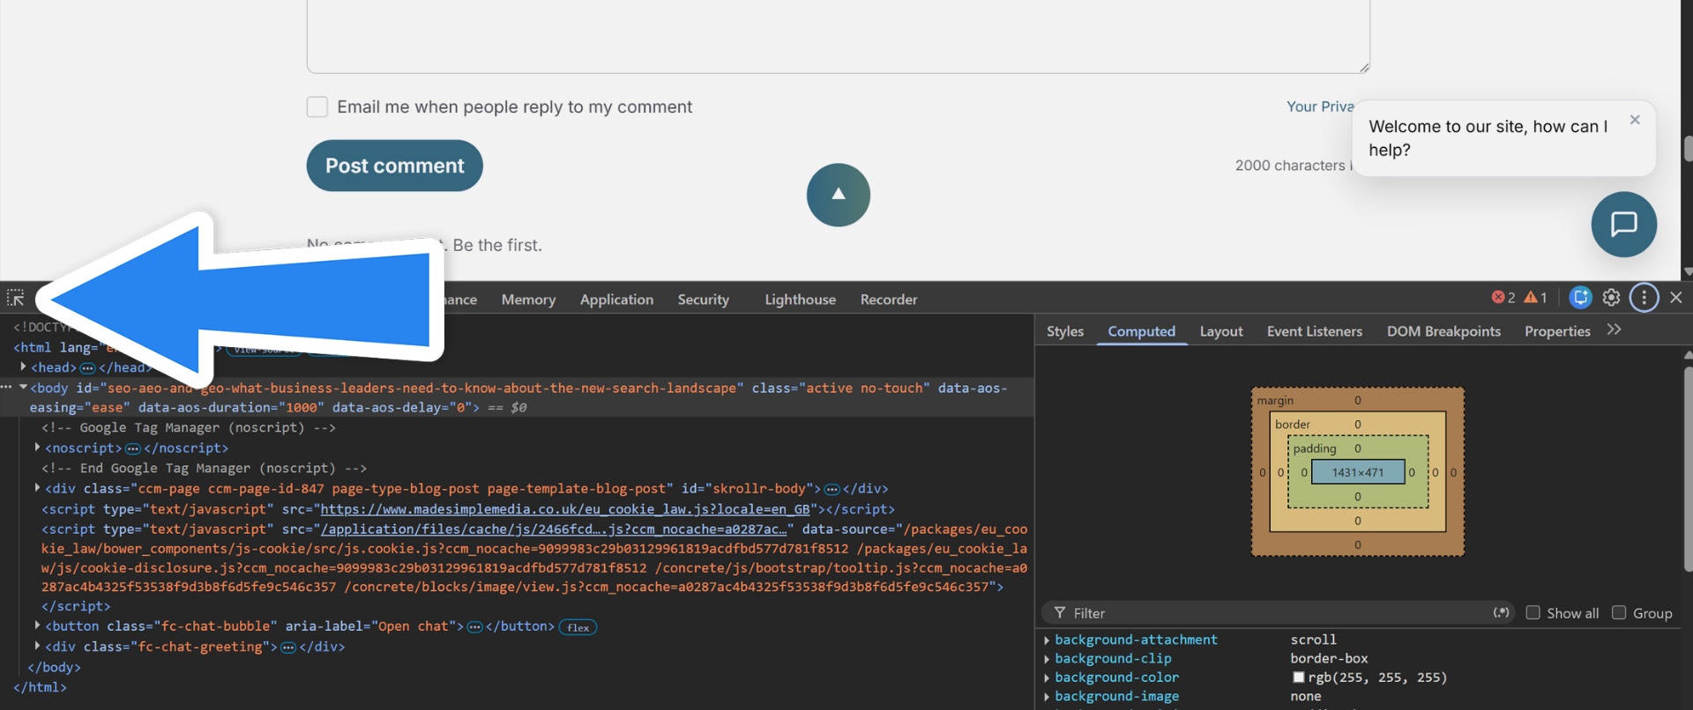Click the flex badge next to button element

coord(578,627)
